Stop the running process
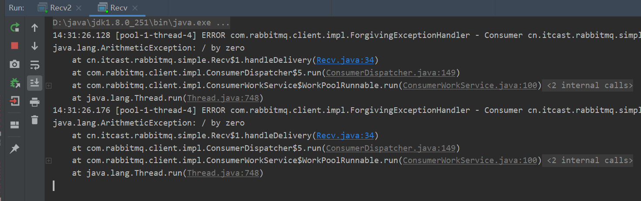The width and height of the screenshot is (641, 201). point(15,46)
